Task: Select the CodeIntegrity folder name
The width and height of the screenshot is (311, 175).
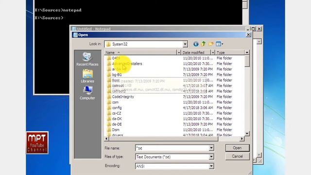Action: point(123,97)
